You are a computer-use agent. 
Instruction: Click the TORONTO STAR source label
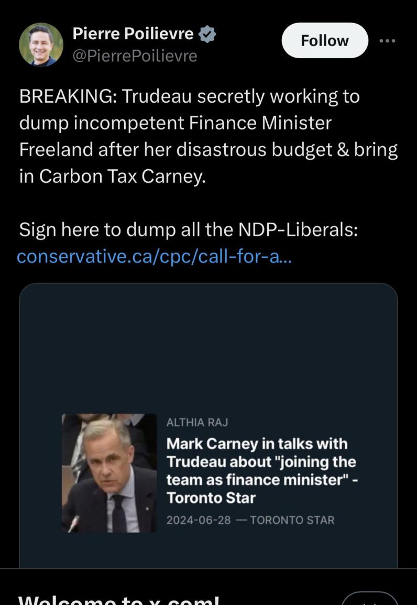tap(292, 520)
